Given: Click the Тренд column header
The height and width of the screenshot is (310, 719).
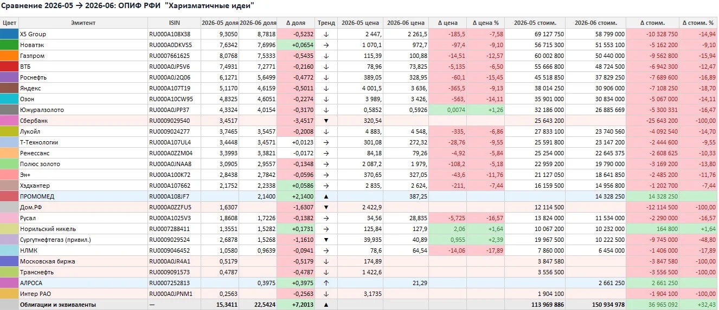Looking at the screenshot, I should pyautogui.click(x=326, y=23).
